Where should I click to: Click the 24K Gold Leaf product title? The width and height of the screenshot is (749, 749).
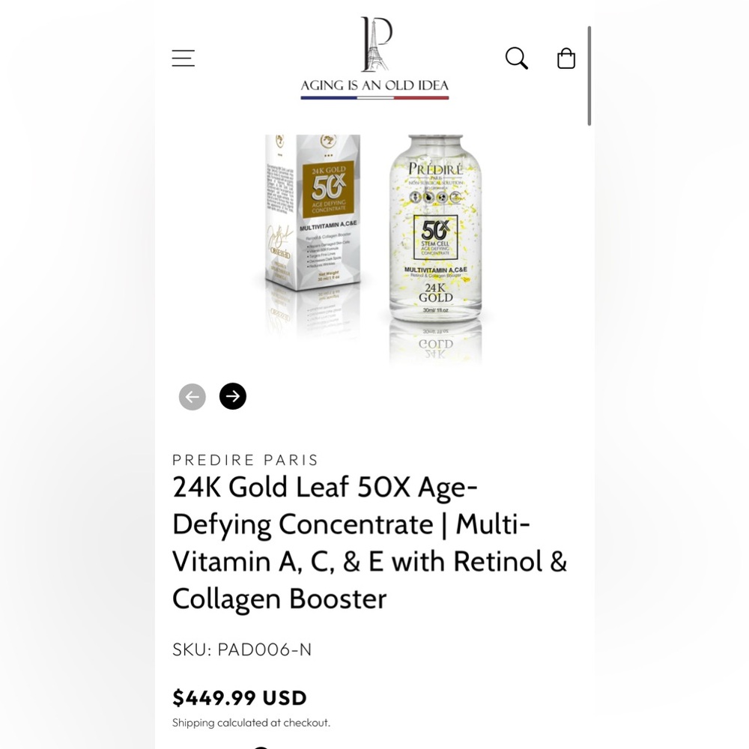[369, 542]
